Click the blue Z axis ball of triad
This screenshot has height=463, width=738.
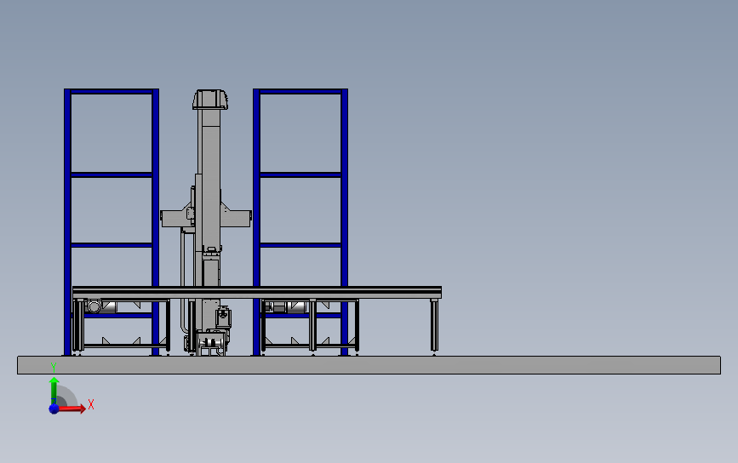point(54,409)
